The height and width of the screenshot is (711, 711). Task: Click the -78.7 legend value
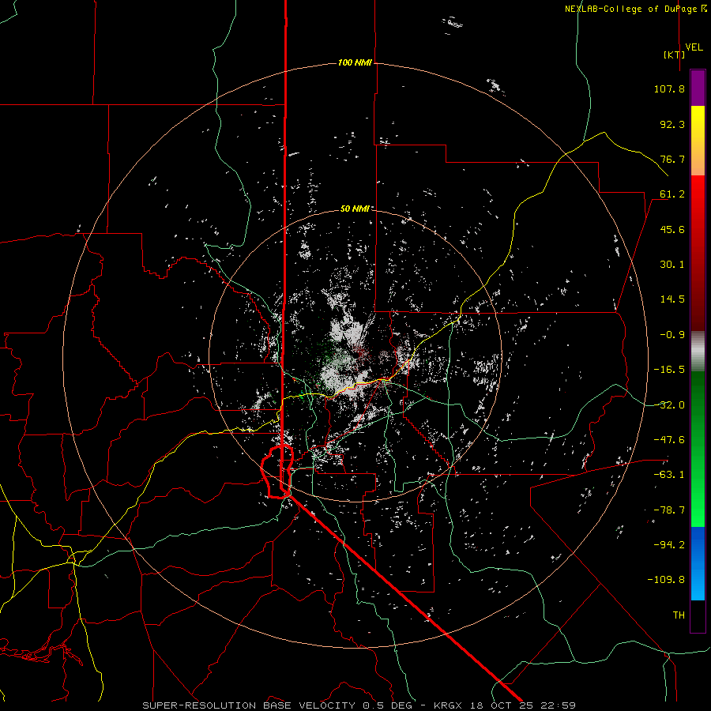pos(669,510)
